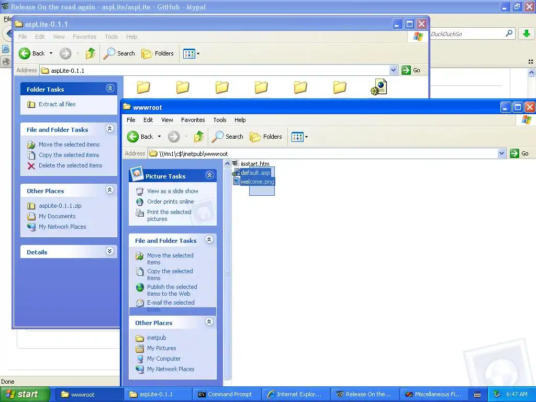536x402 pixels.
Task: Go back in the aspLite-0.1.1 window
Action: 32,53
